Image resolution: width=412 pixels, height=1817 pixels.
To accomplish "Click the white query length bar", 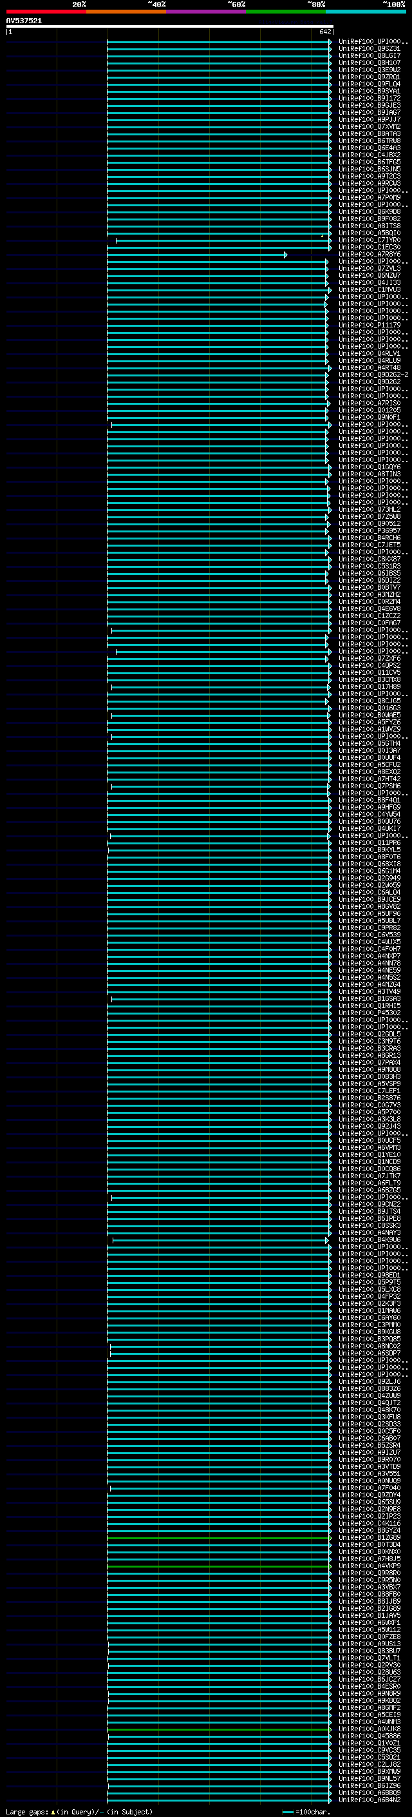I will coord(170,27).
